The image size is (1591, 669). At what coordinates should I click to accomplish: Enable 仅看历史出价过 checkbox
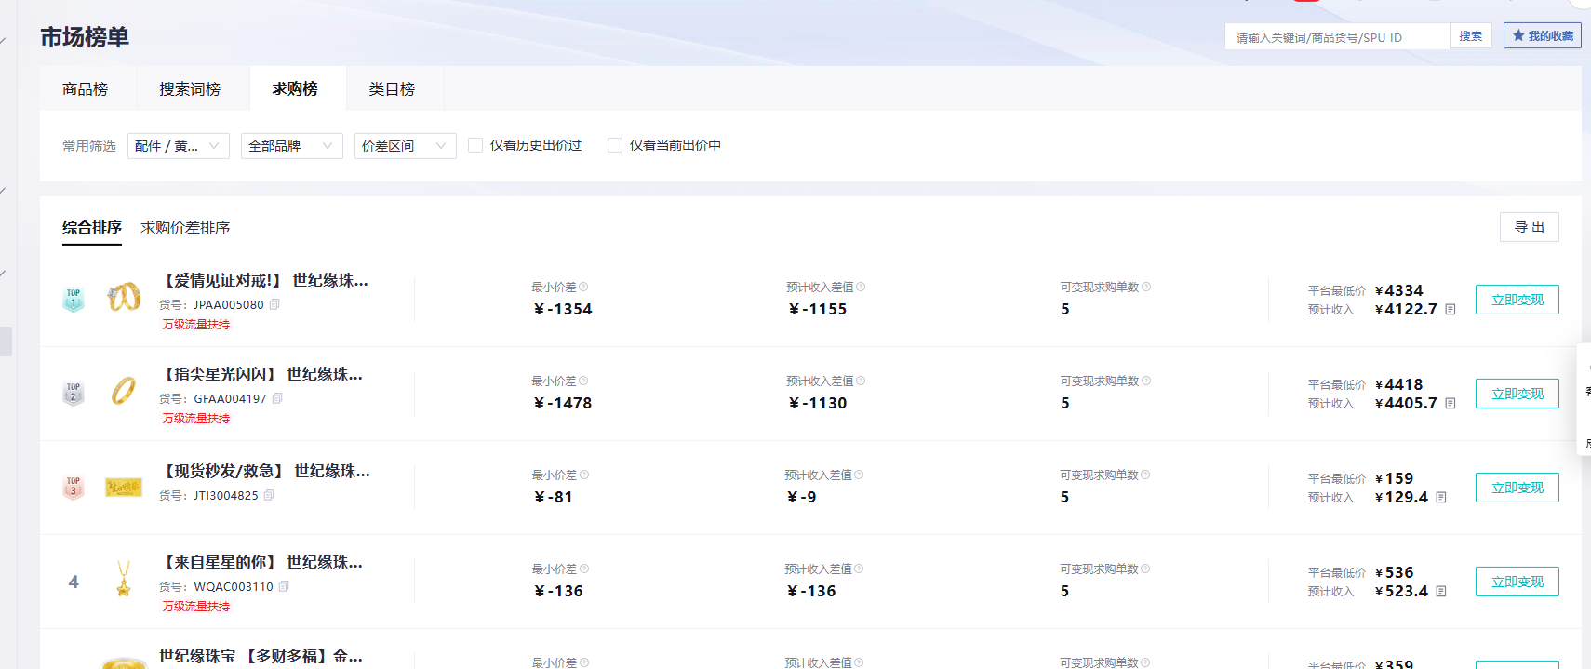[x=475, y=145]
